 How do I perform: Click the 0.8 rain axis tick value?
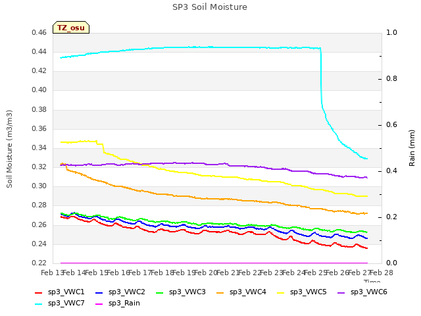click(392, 79)
